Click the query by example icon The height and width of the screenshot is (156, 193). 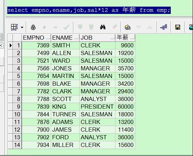pyautogui.click(x=128, y=27)
